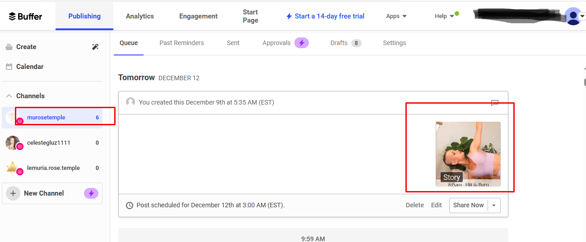Select the Queue tab
586x242 pixels.
129,43
